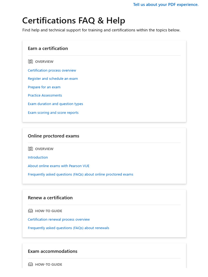The width and height of the screenshot is (208, 277).
Task: Click the Earn a certification card heading
Action: coord(48,48)
